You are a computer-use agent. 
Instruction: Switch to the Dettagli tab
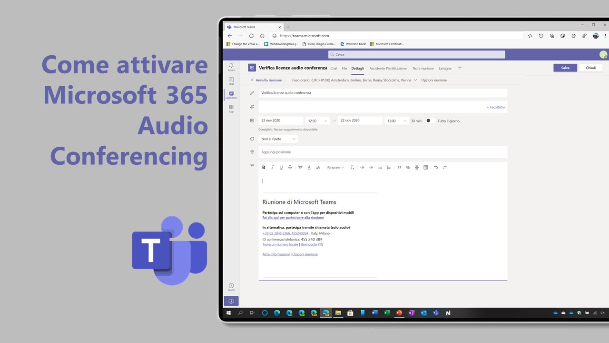[x=358, y=68]
